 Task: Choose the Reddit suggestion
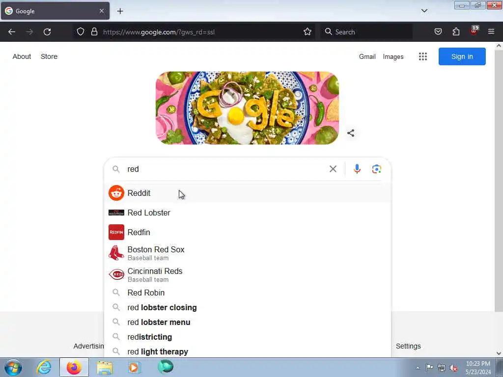coord(248,193)
